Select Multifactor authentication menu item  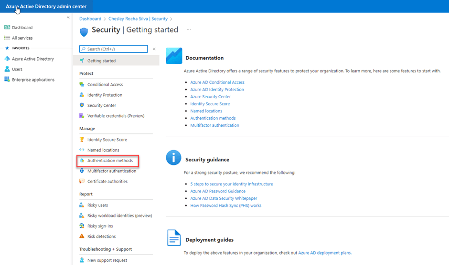112,171
